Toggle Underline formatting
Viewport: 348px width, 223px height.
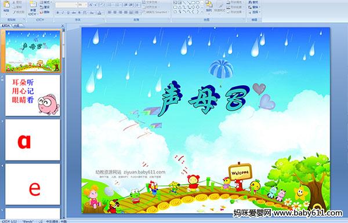click(x=68, y=13)
